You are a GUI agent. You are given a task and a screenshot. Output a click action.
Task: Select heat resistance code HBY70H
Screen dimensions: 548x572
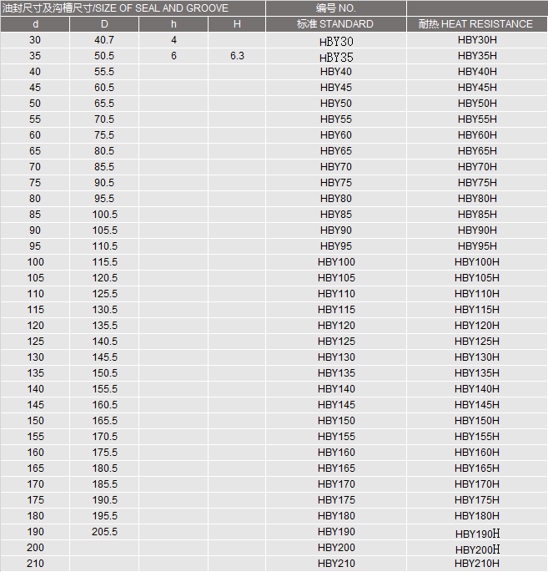pyautogui.click(x=477, y=167)
